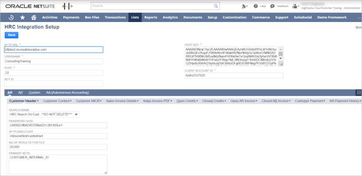Open the Commerce menu
Viewport: 362px width, 176px height.
261,17
